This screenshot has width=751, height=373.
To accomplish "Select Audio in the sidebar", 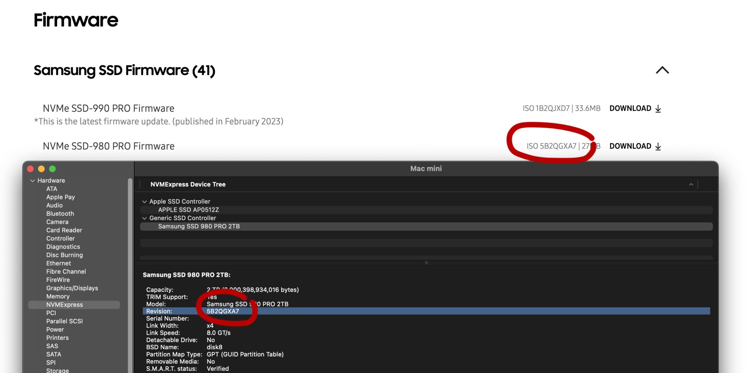I will 54,205.
